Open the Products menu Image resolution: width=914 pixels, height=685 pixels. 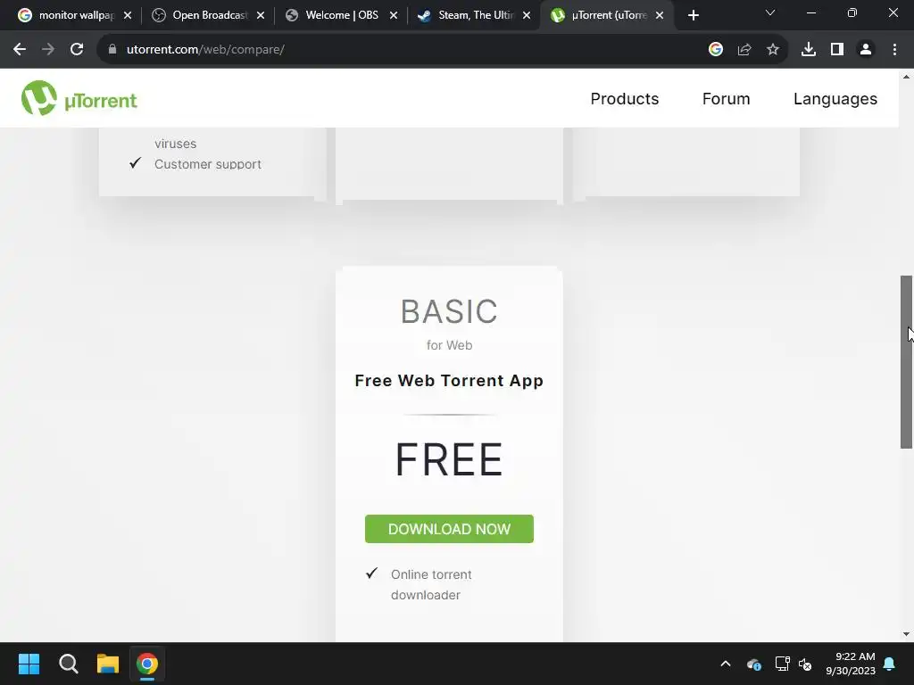[x=624, y=98]
